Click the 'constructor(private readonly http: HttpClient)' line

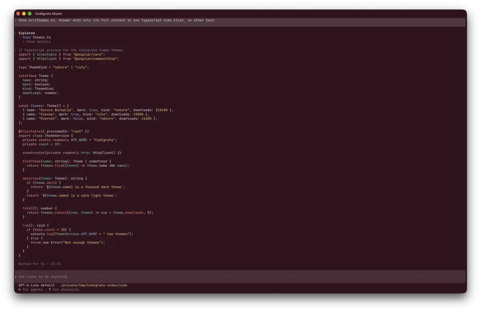click(x=72, y=153)
